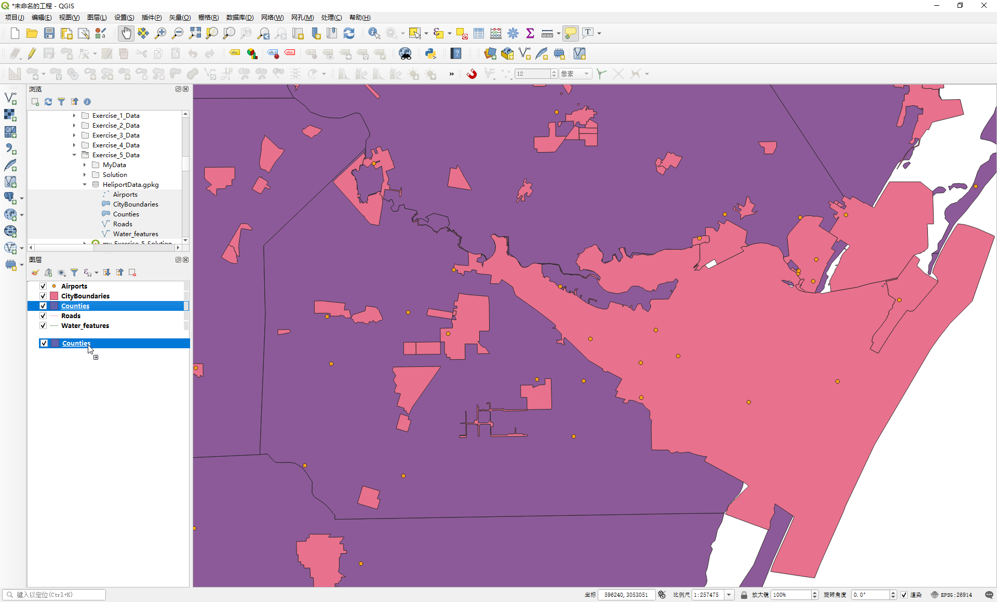
Task: Click the Identify Features tool
Action: pos(374,33)
